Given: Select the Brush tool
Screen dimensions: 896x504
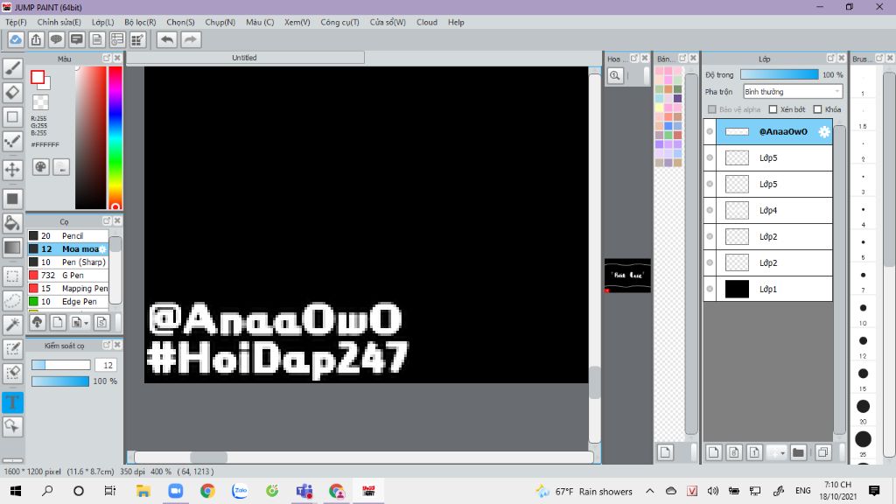Looking at the screenshot, I should coord(12,68).
